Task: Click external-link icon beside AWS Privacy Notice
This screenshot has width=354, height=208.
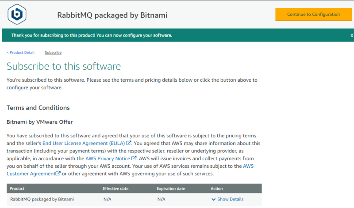Action: click(134, 158)
